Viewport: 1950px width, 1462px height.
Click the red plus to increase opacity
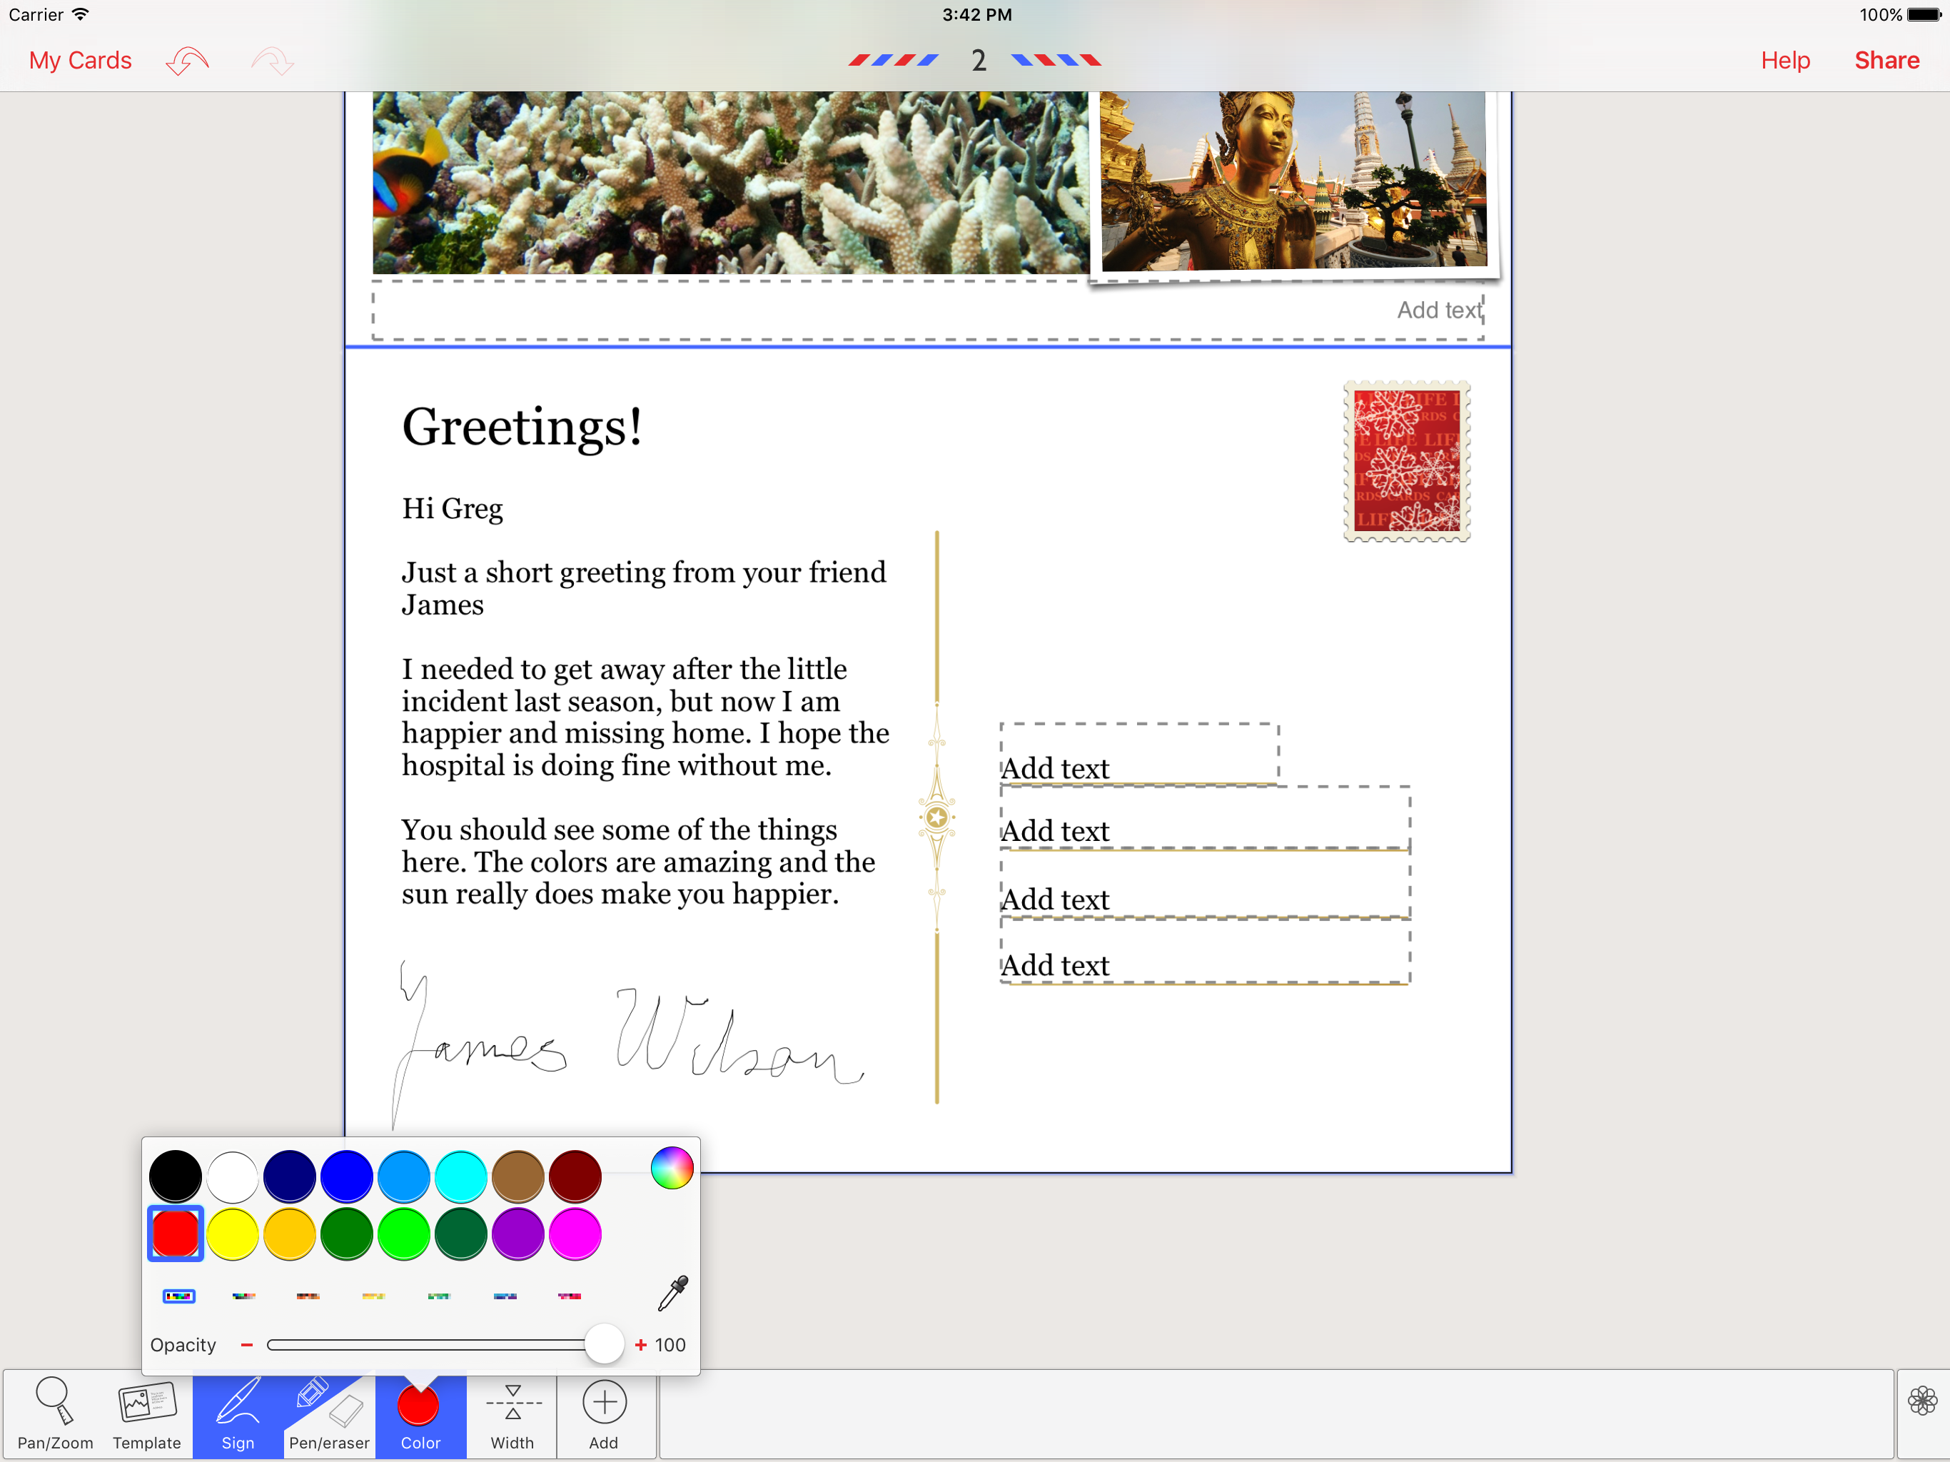[641, 1345]
